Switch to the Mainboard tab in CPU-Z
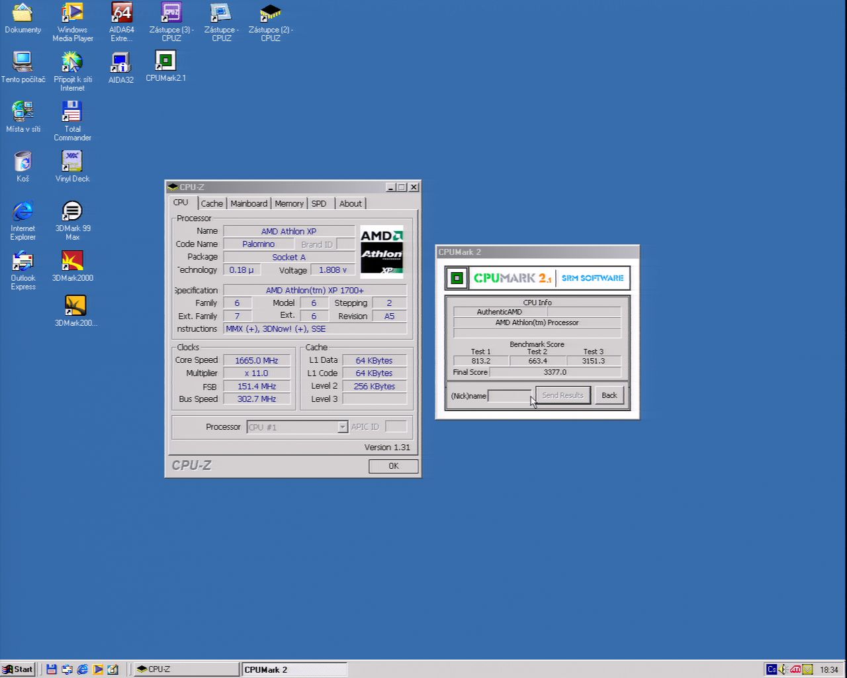 coord(249,204)
